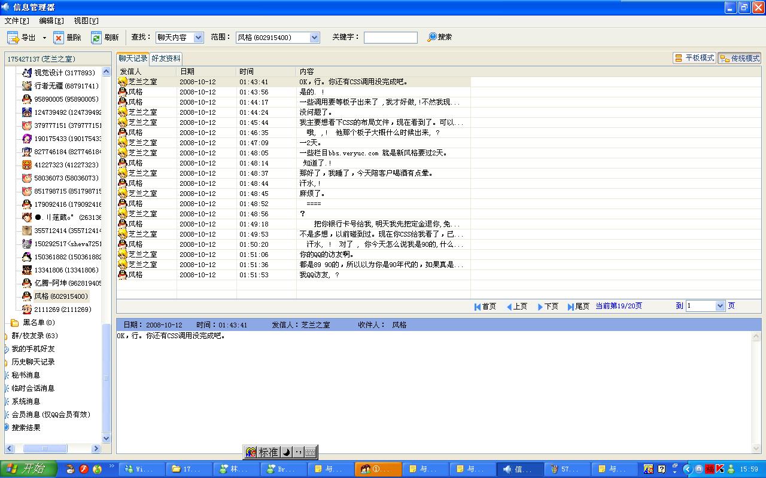Select message row at 01:51:53

coord(293,275)
